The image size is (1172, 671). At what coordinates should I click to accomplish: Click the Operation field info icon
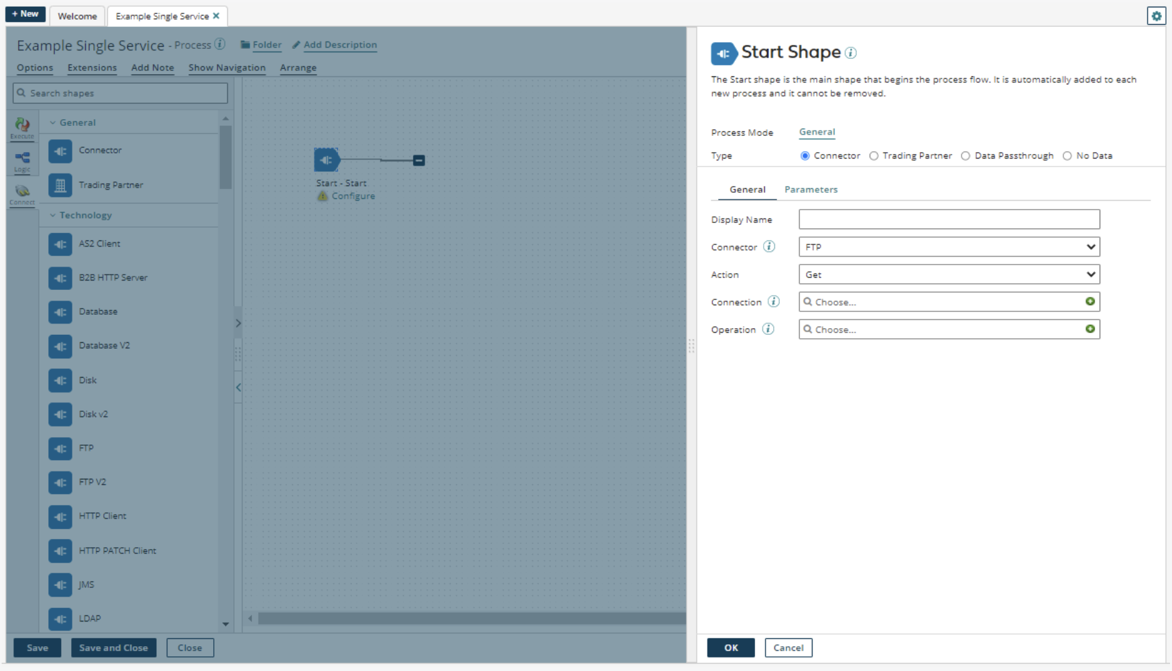click(768, 329)
